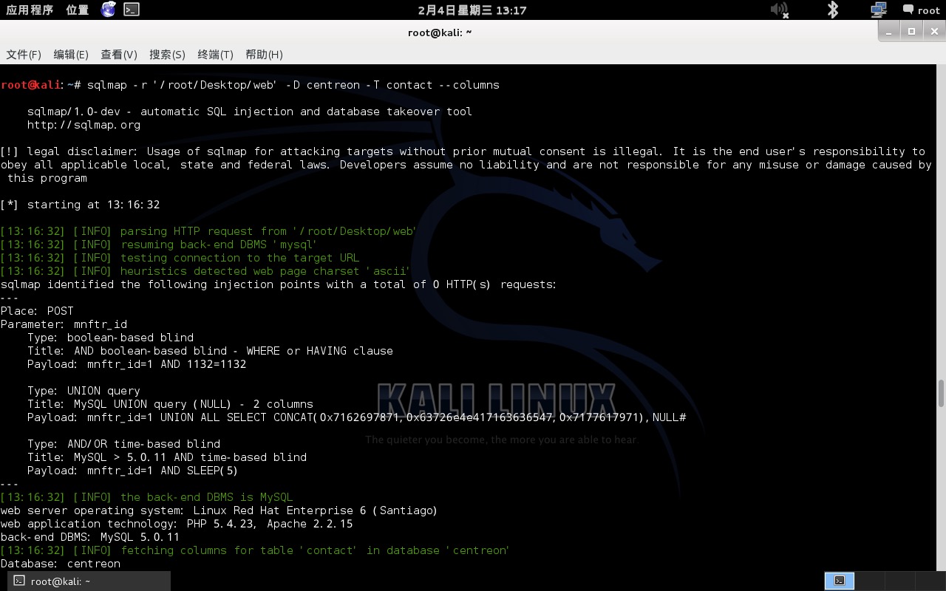The image size is (946, 591).
Task: Launch the Iceweasel browser globe icon
Action: [x=109, y=10]
